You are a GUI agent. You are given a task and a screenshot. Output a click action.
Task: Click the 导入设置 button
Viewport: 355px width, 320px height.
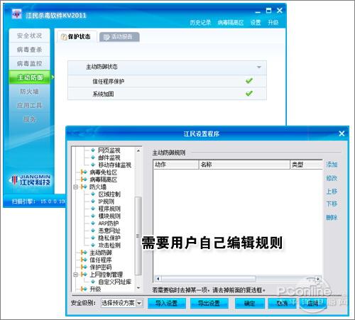point(167,304)
